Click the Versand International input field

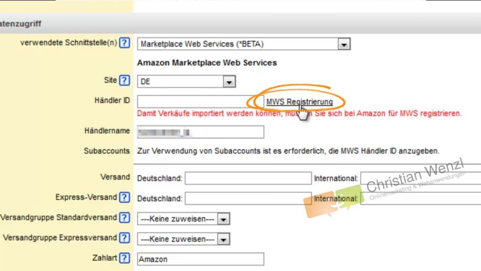point(420,178)
